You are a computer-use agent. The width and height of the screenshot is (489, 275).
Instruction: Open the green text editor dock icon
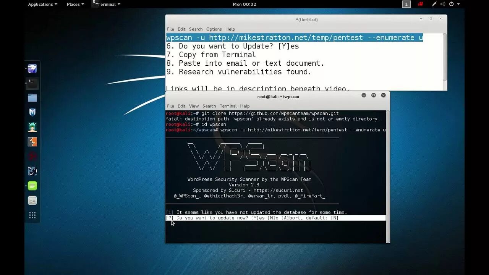[32, 186]
